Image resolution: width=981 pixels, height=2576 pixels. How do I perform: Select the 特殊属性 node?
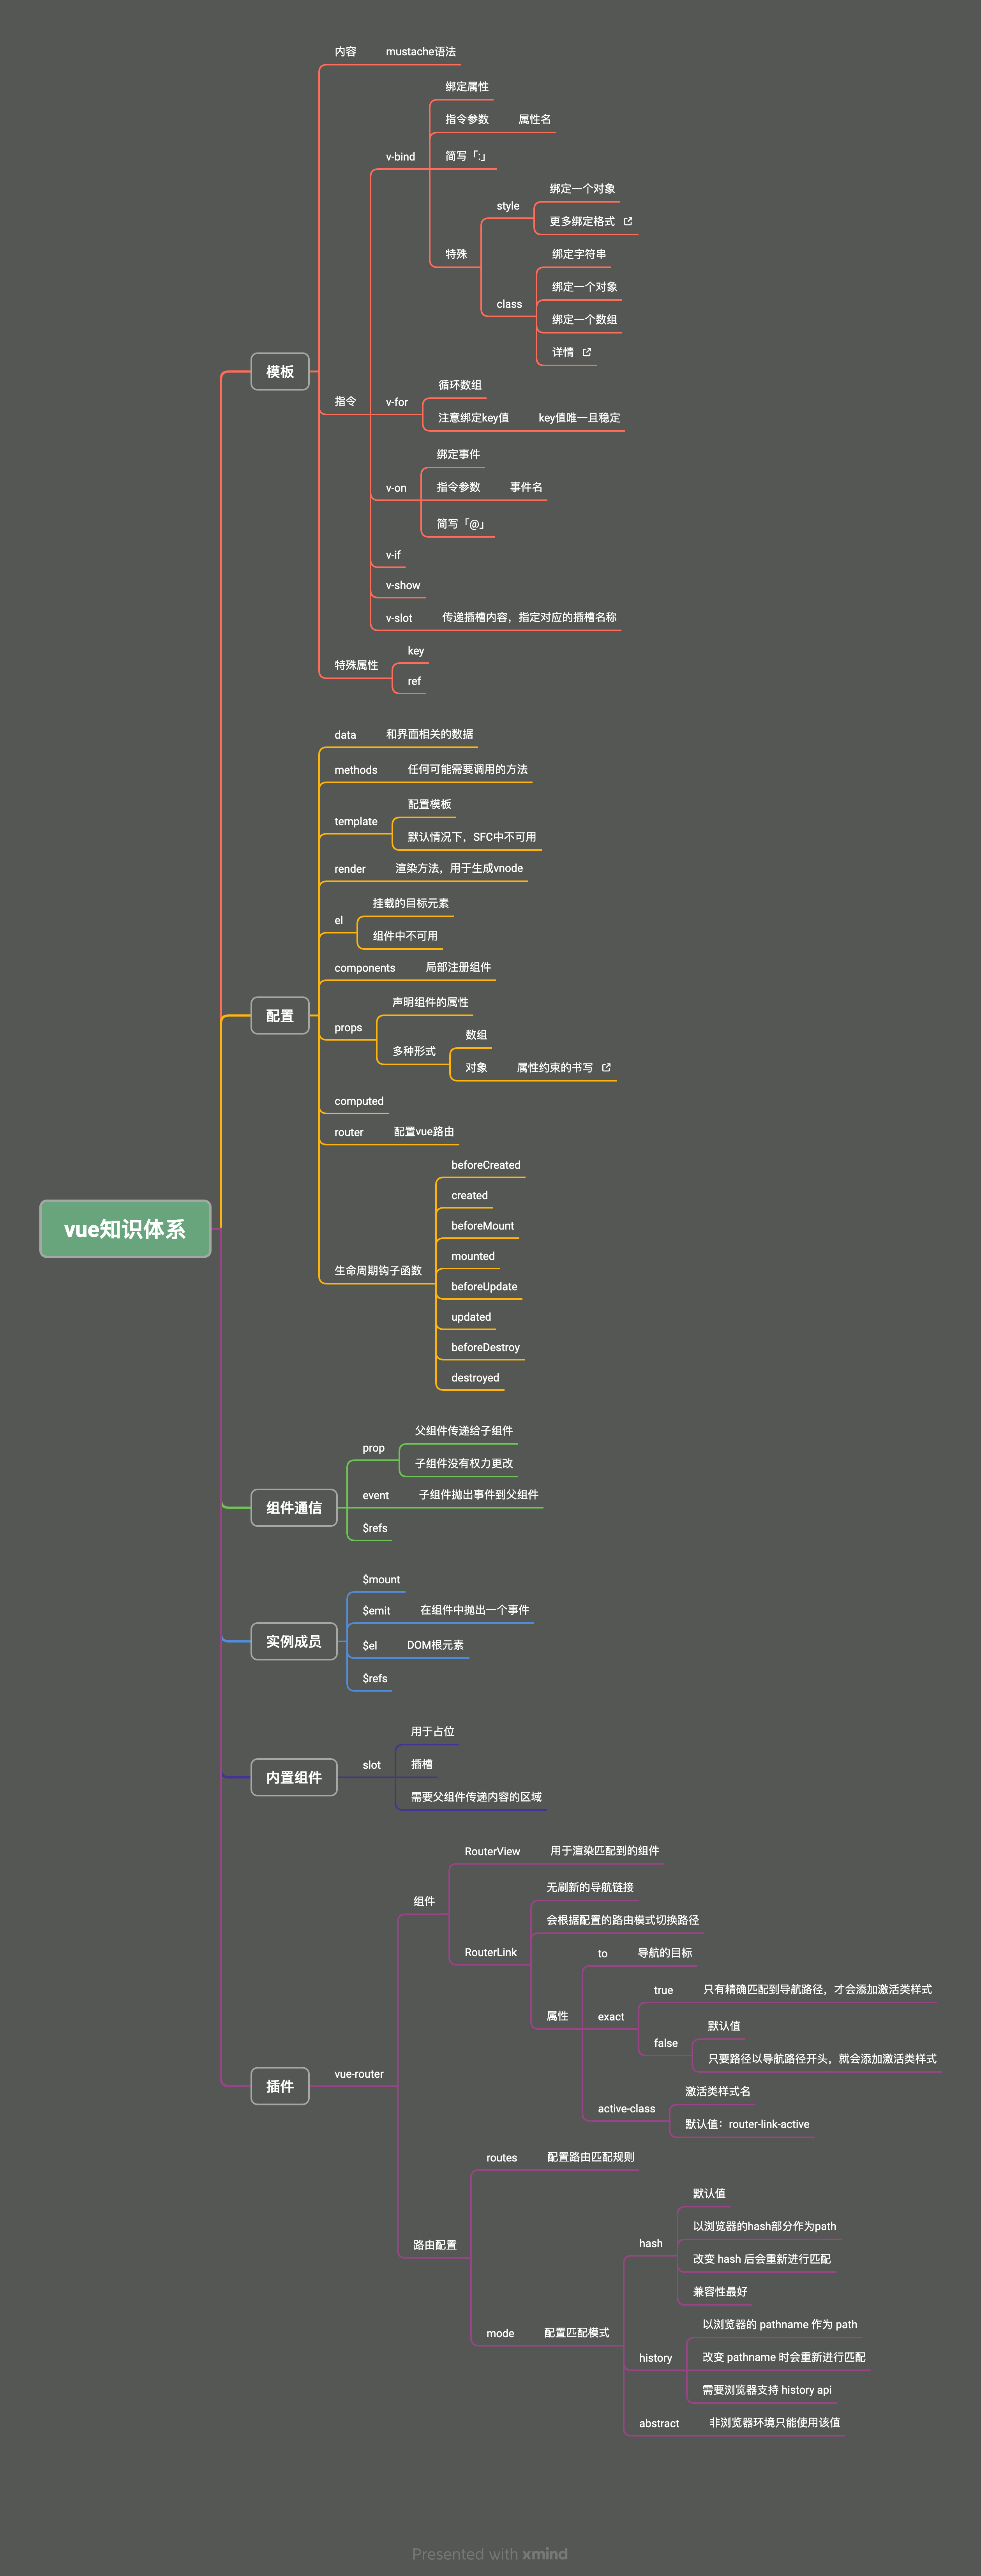pos(356,665)
